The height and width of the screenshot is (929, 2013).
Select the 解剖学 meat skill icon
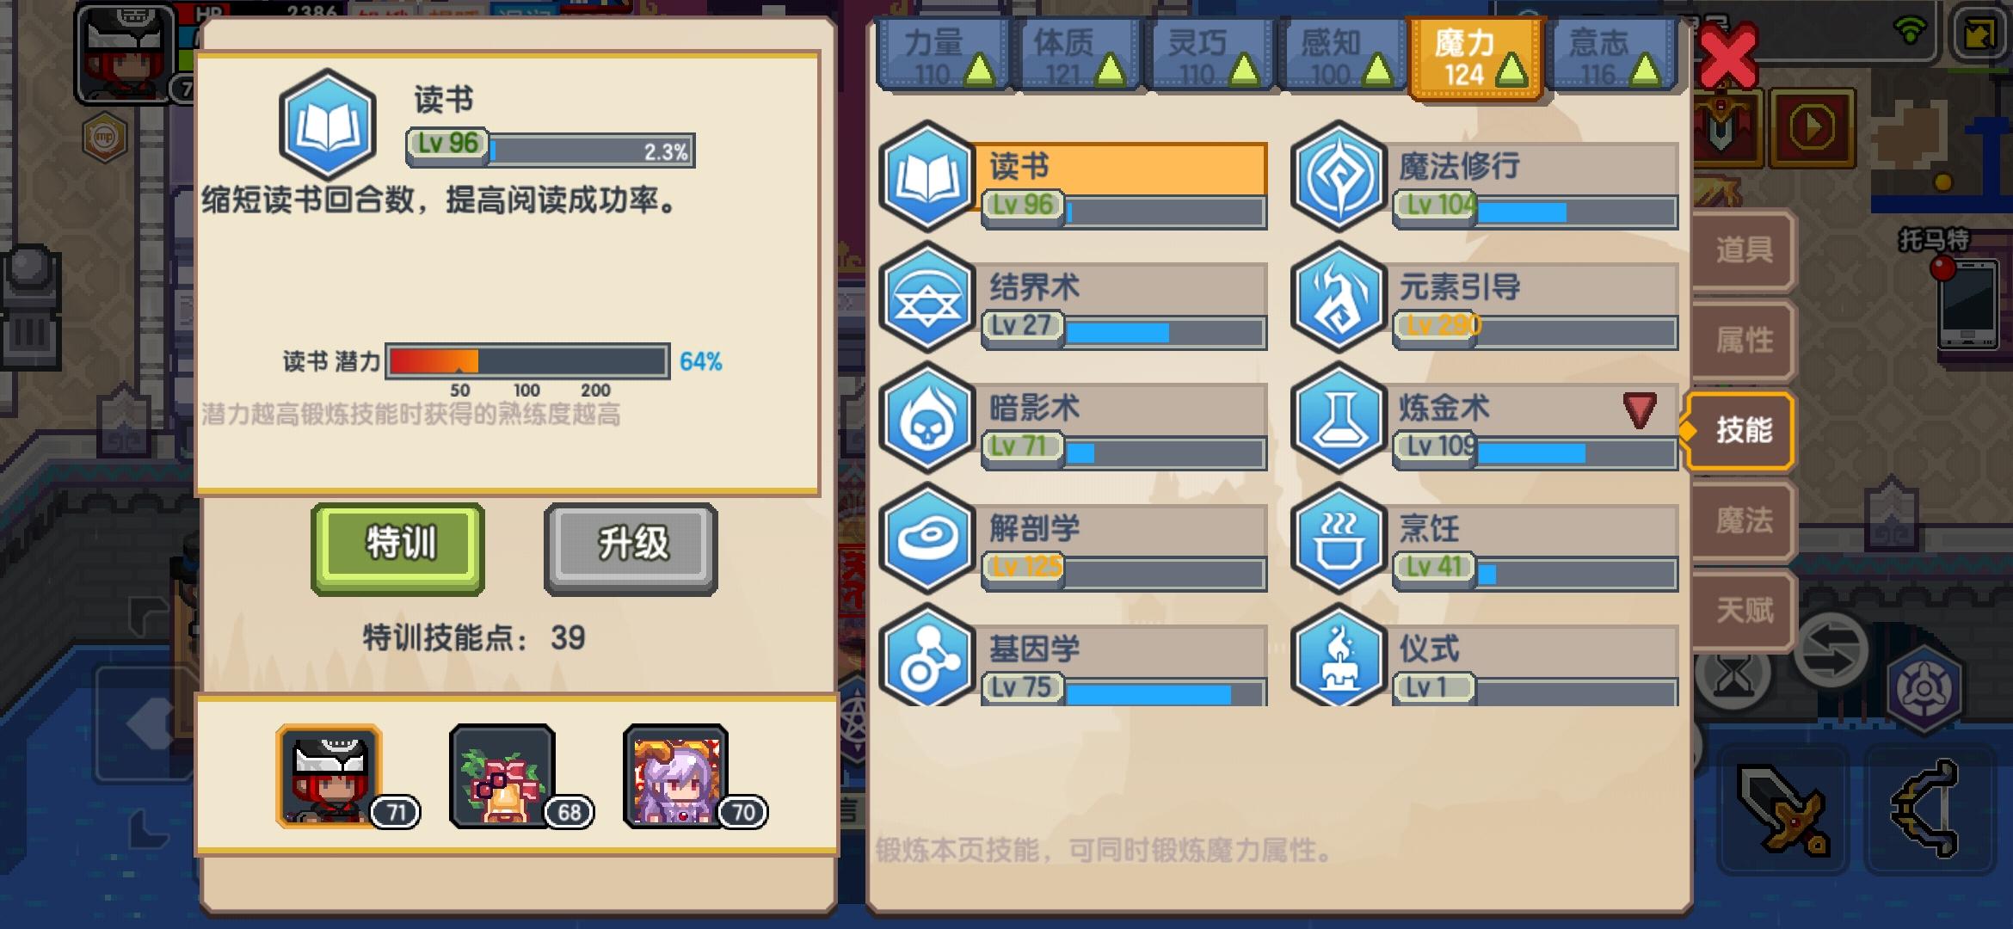click(926, 538)
